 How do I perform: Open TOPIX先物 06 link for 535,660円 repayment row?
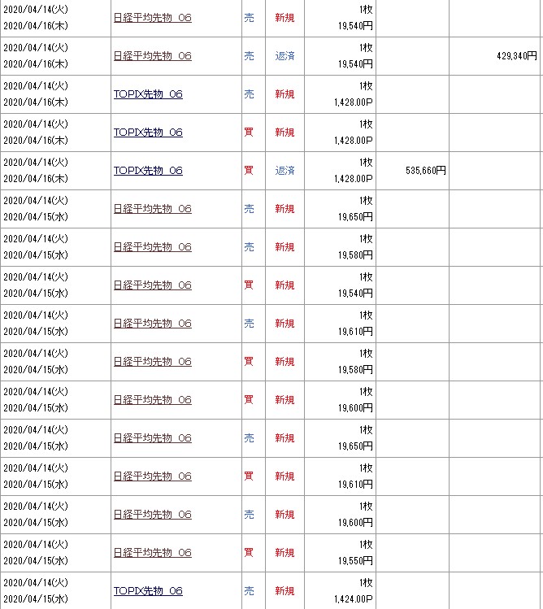tap(148, 171)
